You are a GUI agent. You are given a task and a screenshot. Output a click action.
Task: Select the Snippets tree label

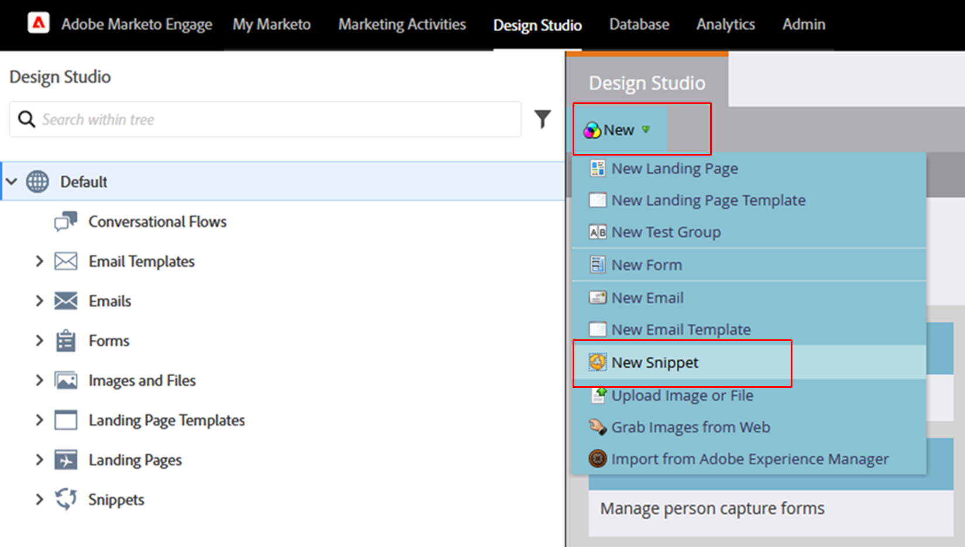pos(116,499)
